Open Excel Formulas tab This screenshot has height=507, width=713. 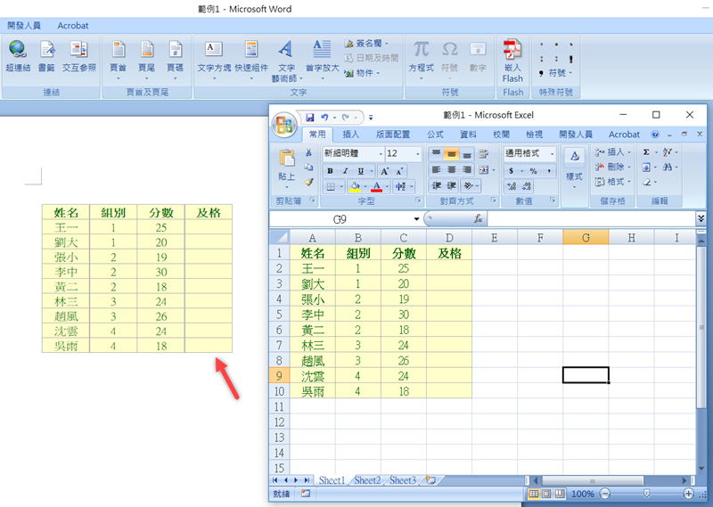point(435,135)
